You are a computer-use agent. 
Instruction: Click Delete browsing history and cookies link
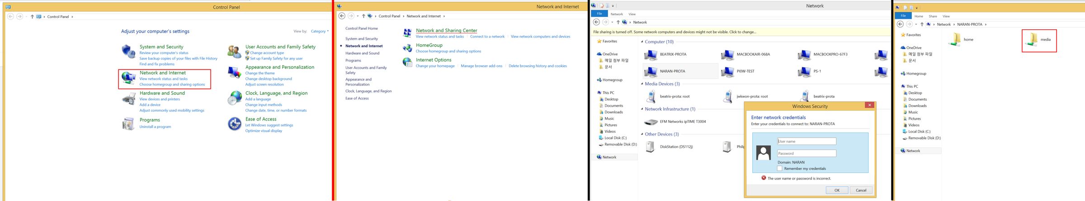coord(538,66)
